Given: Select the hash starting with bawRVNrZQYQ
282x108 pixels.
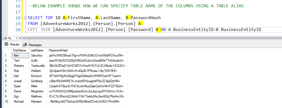Looking at the screenshot, I should pos(88,61).
